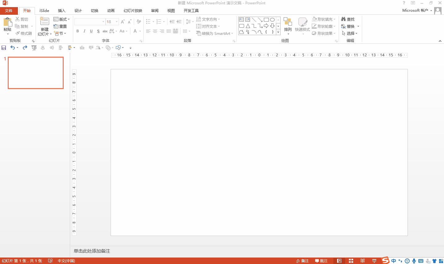Click the Save icon in quick access toolbar
Screen dimensions: 444x264
click(4, 48)
